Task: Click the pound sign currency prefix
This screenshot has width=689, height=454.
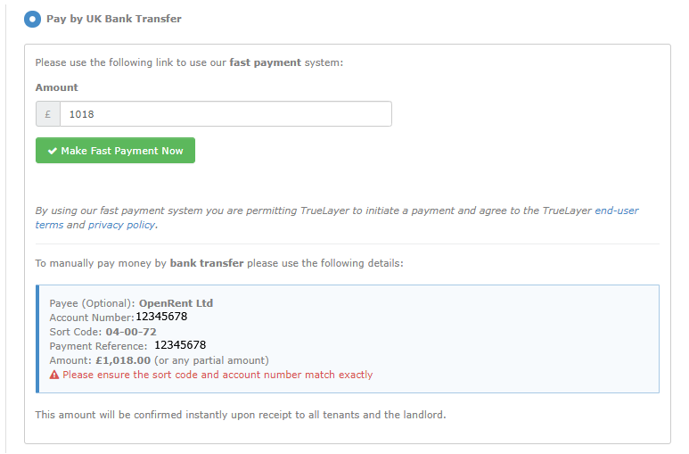Action: pyautogui.click(x=48, y=114)
